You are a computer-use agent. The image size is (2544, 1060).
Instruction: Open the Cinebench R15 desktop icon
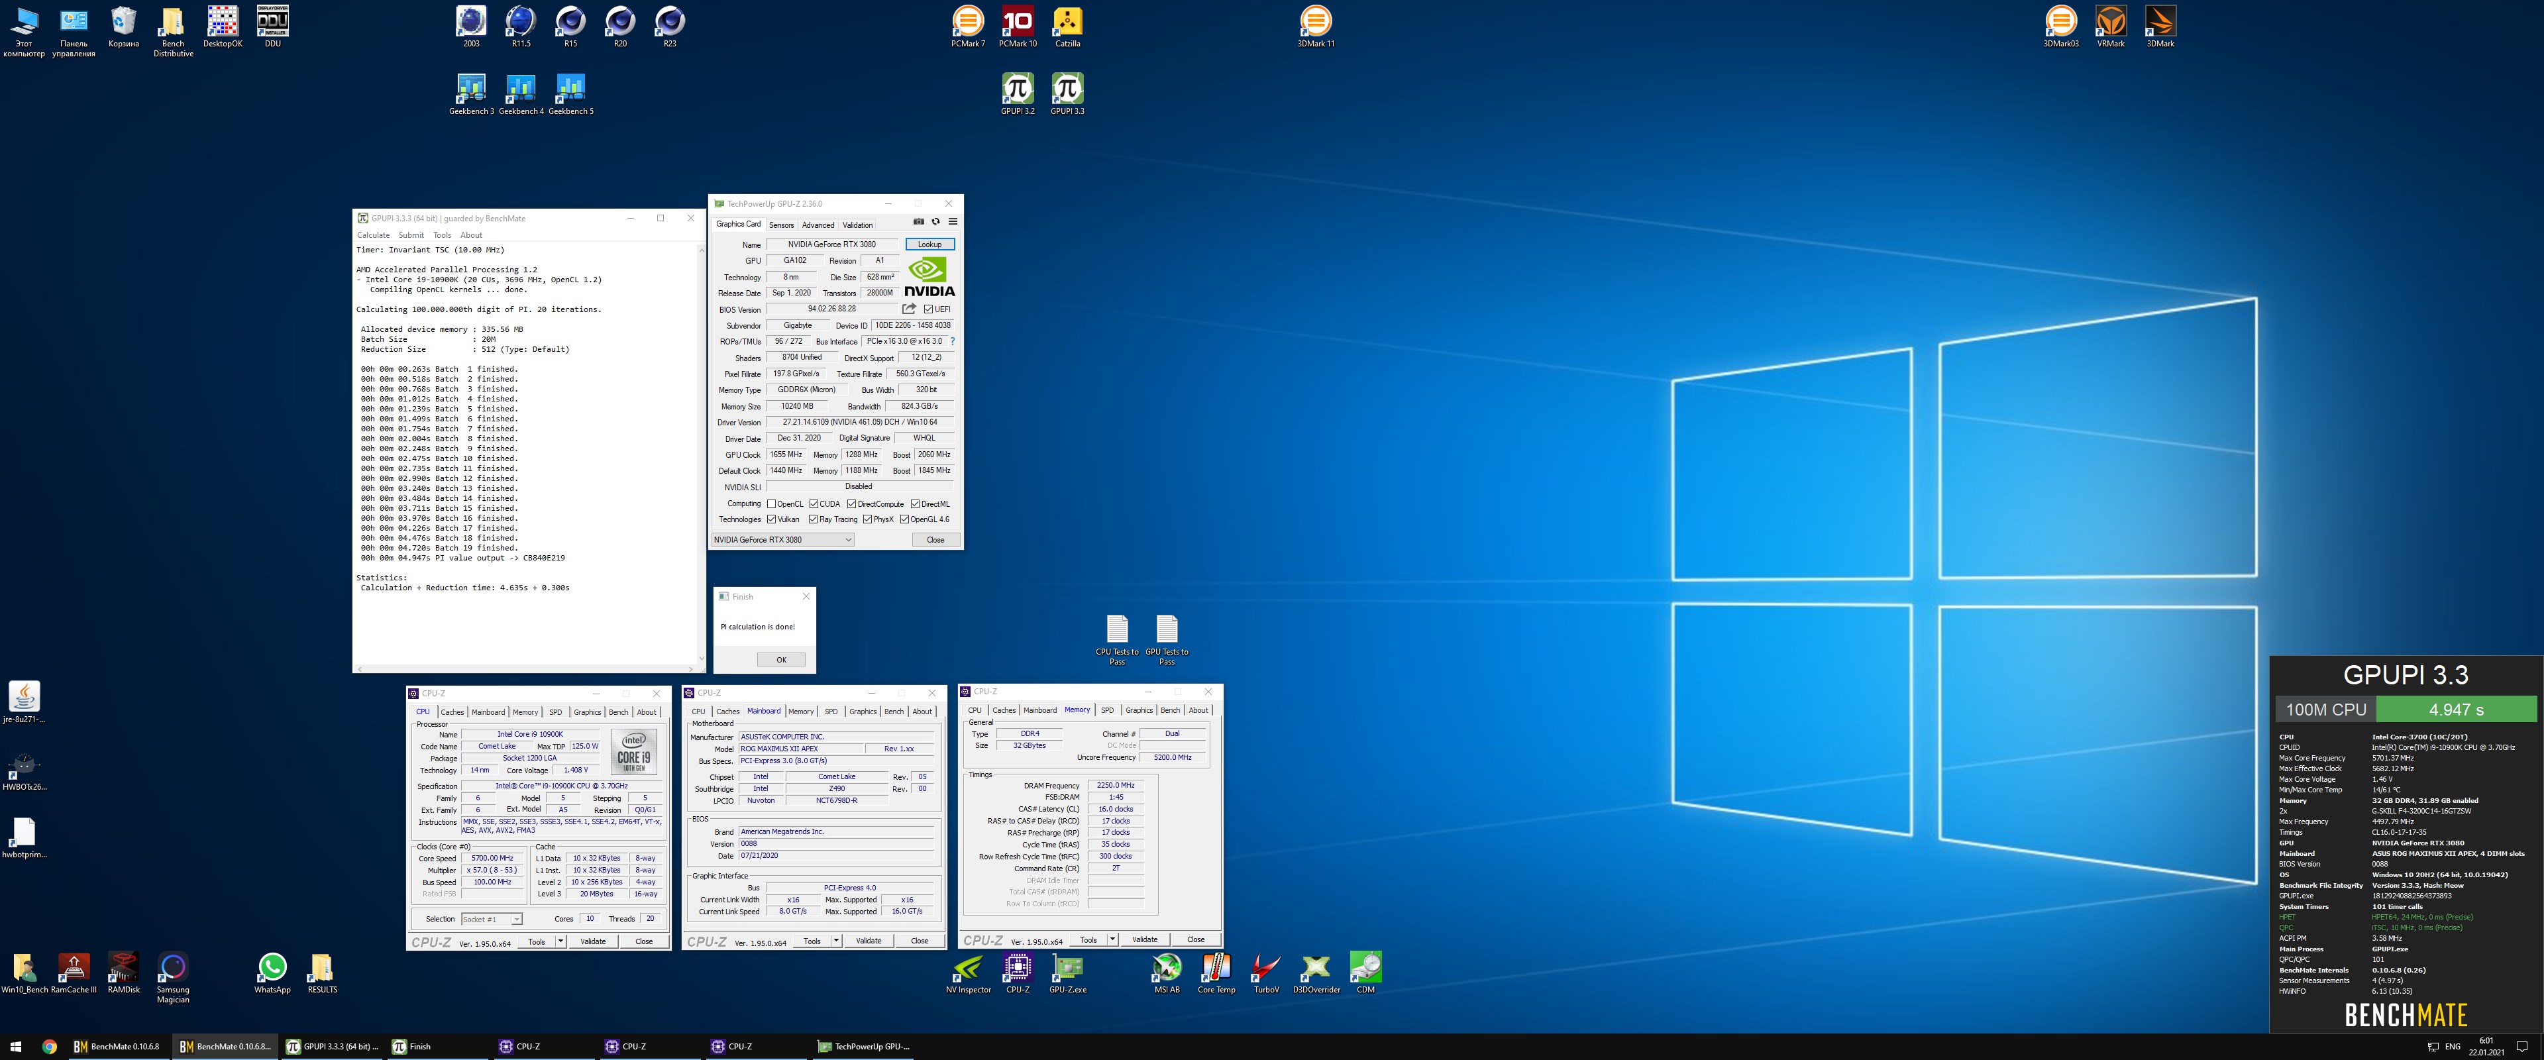coord(570,28)
